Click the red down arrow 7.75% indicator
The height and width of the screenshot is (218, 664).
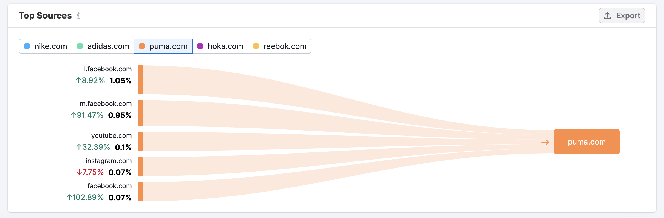pos(90,172)
